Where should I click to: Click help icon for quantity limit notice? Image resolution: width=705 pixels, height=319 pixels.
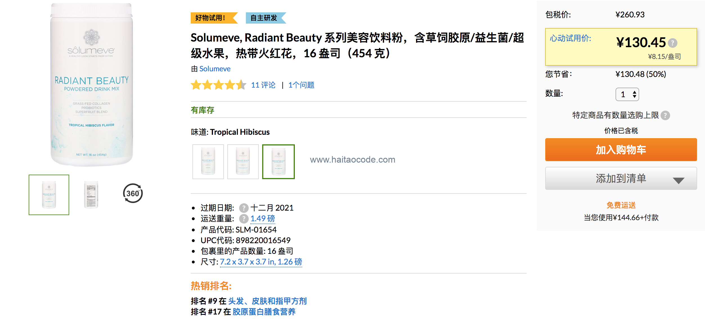(665, 115)
